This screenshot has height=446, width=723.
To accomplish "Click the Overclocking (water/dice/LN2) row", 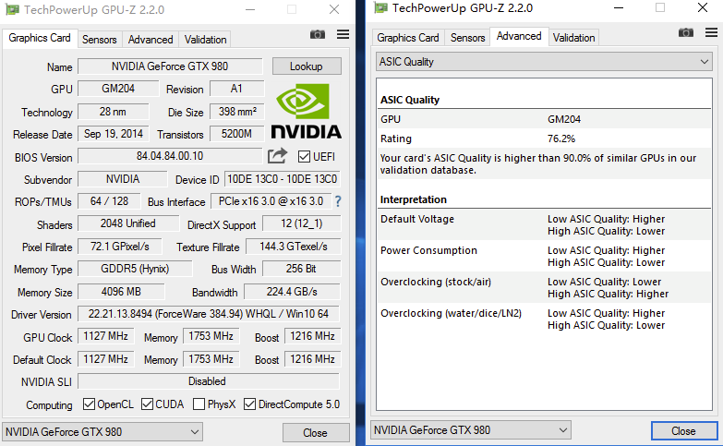I will point(544,319).
